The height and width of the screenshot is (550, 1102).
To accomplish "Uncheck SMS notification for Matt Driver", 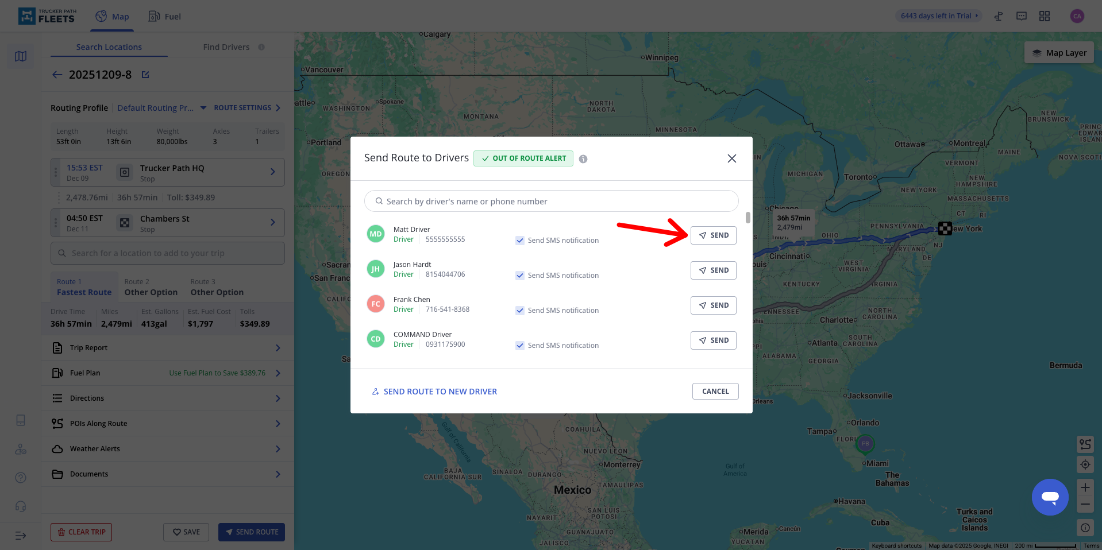I will pos(520,241).
